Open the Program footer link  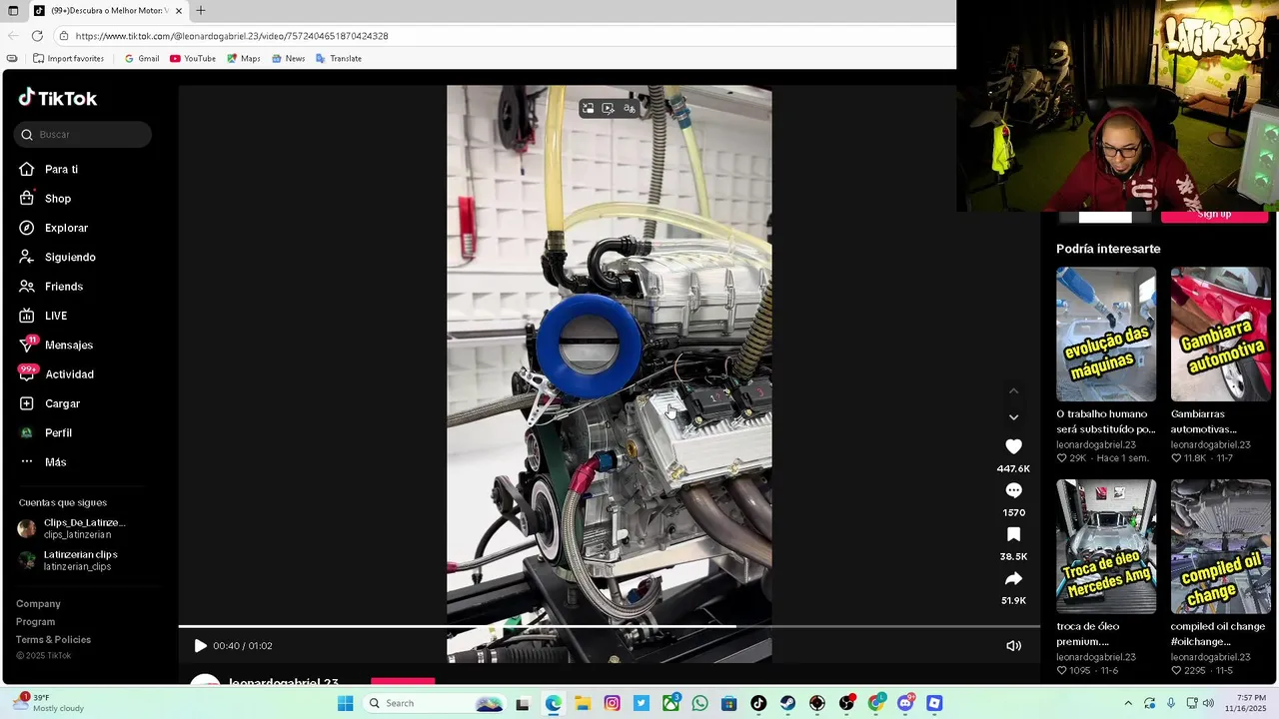35,622
